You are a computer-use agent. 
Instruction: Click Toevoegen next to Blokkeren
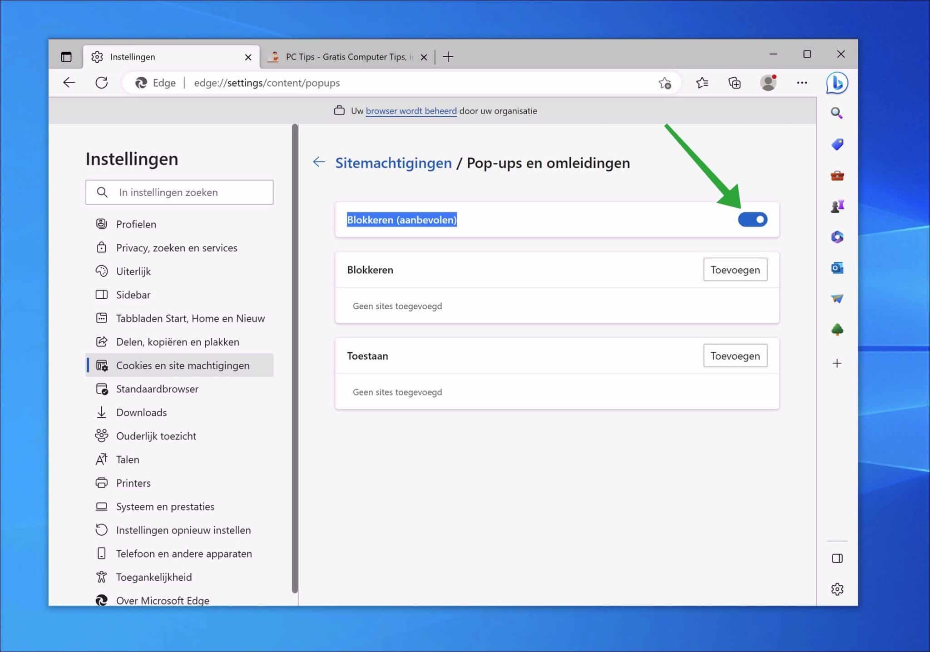[x=735, y=269]
